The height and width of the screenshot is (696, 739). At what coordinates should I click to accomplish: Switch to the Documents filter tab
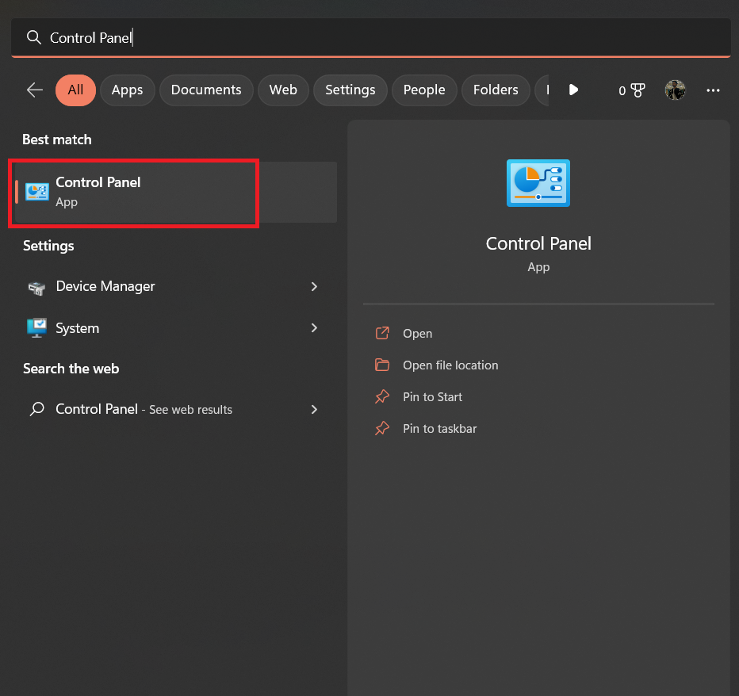[206, 90]
